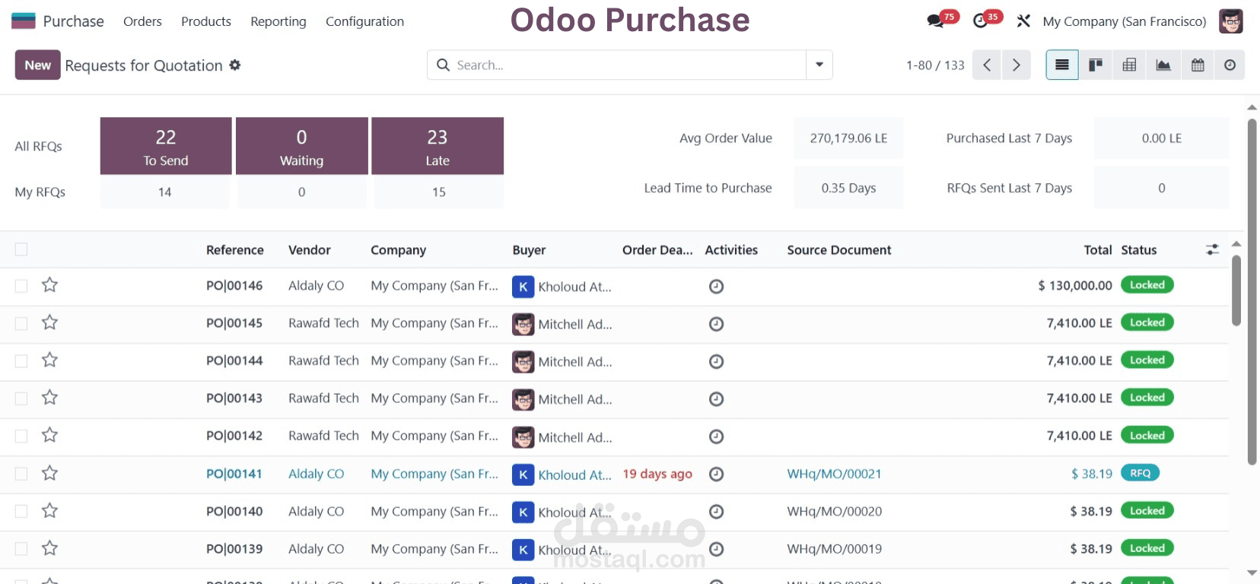
Task: Click the New button
Action: pyautogui.click(x=38, y=65)
